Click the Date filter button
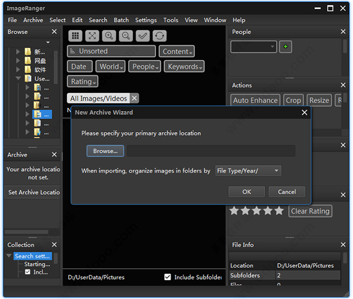This screenshot has width=353, height=299. [x=79, y=66]
